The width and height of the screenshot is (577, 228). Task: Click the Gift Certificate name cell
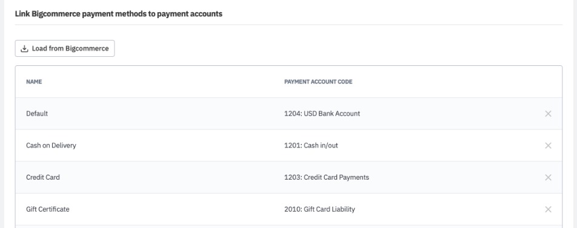point(47,209)
